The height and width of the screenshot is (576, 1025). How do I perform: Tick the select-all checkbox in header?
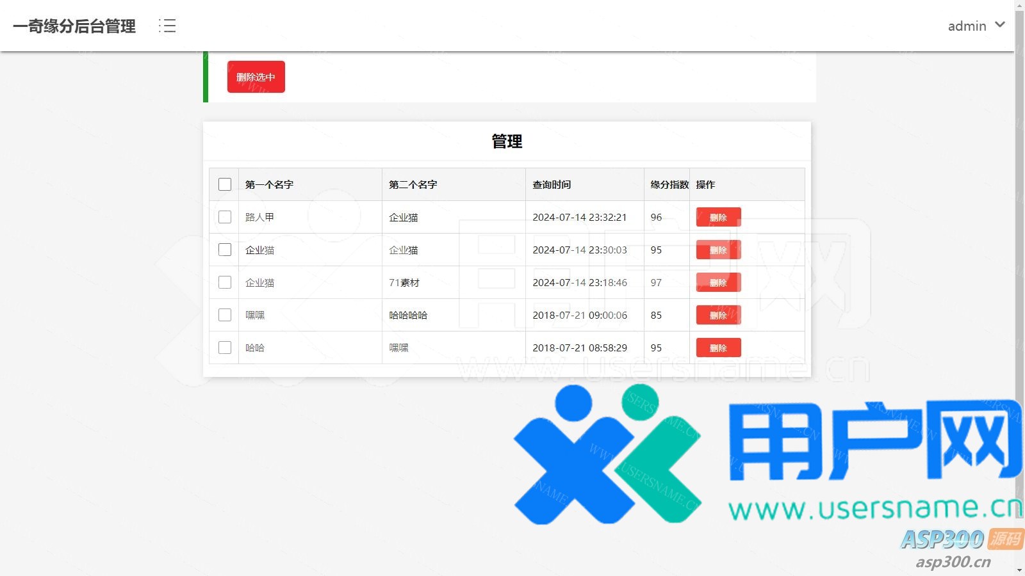coord(225,184)
